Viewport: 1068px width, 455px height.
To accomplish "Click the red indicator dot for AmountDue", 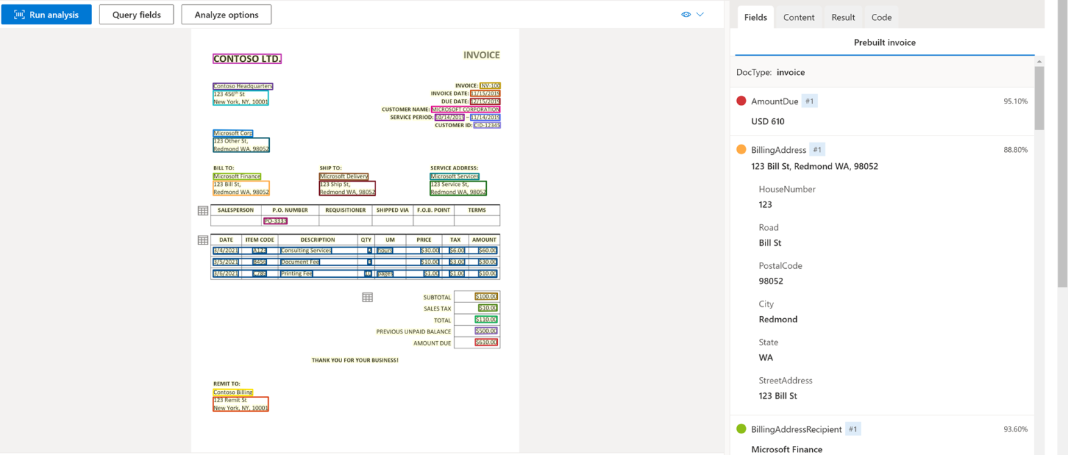I will 741,101.
